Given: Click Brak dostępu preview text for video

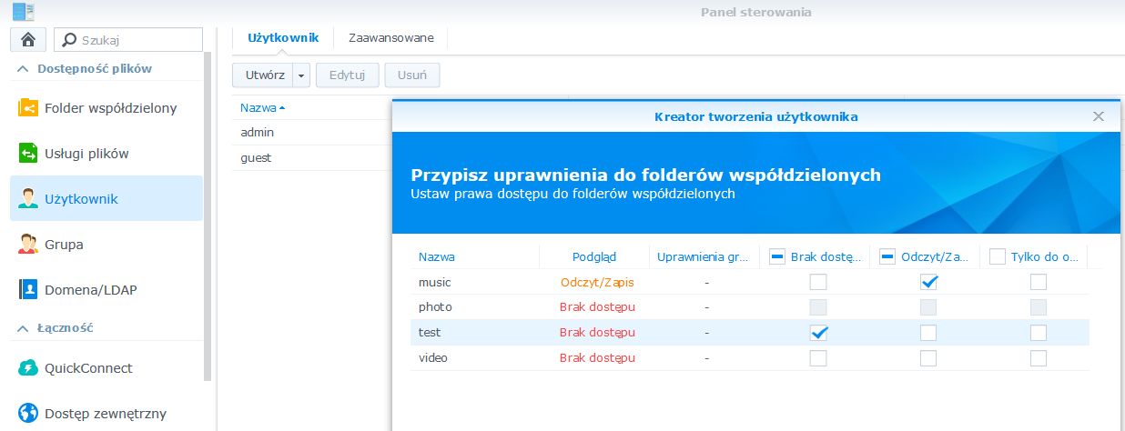Looking at the screenshot, I should tap(597, 358).
